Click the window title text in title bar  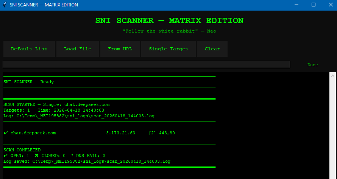coord(44,5)
